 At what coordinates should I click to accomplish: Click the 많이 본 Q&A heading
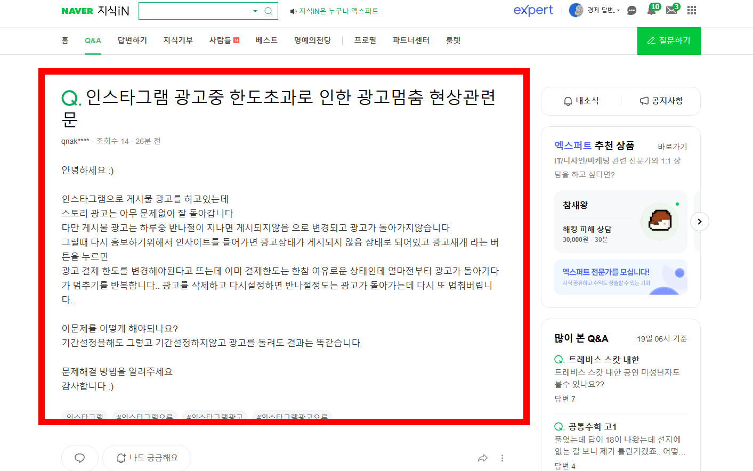coord(581,338)
